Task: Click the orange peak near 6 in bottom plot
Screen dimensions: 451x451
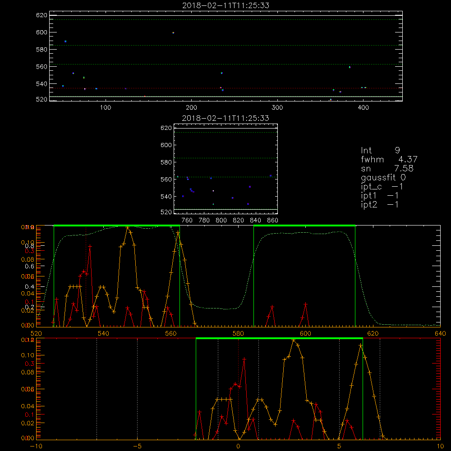Action: [x=361, y=345]
